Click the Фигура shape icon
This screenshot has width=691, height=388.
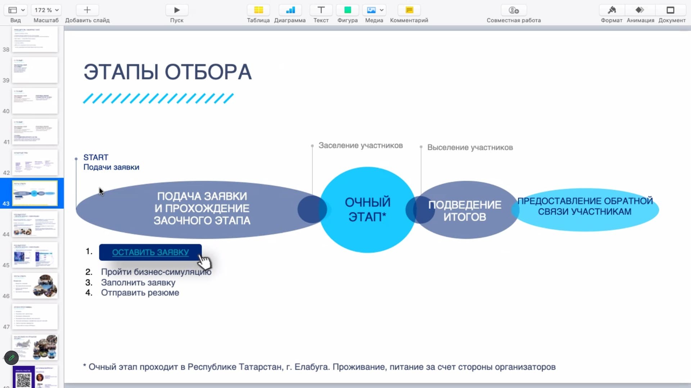pyautogui.click(x=347, y=10)
